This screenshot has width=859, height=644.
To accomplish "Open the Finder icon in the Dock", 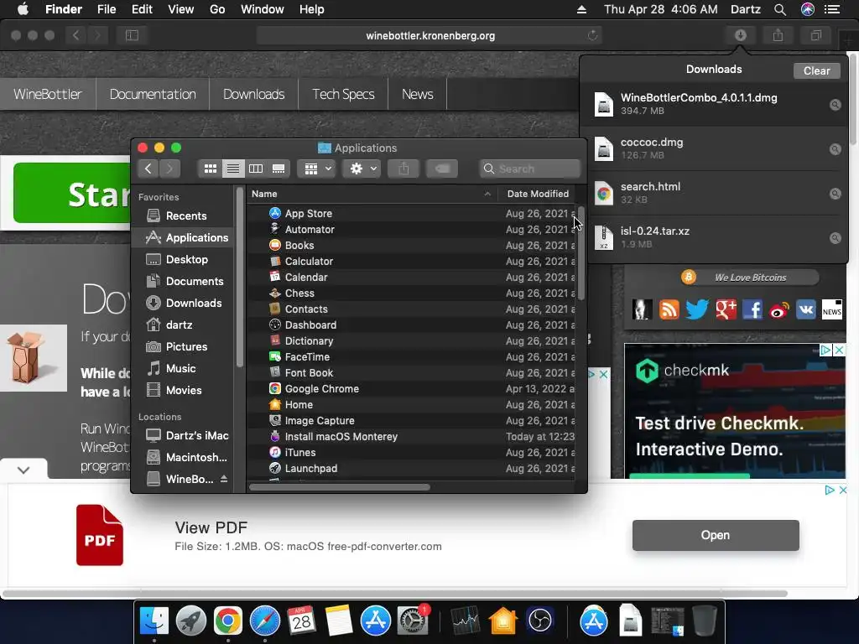I will [x=154, y=621].
